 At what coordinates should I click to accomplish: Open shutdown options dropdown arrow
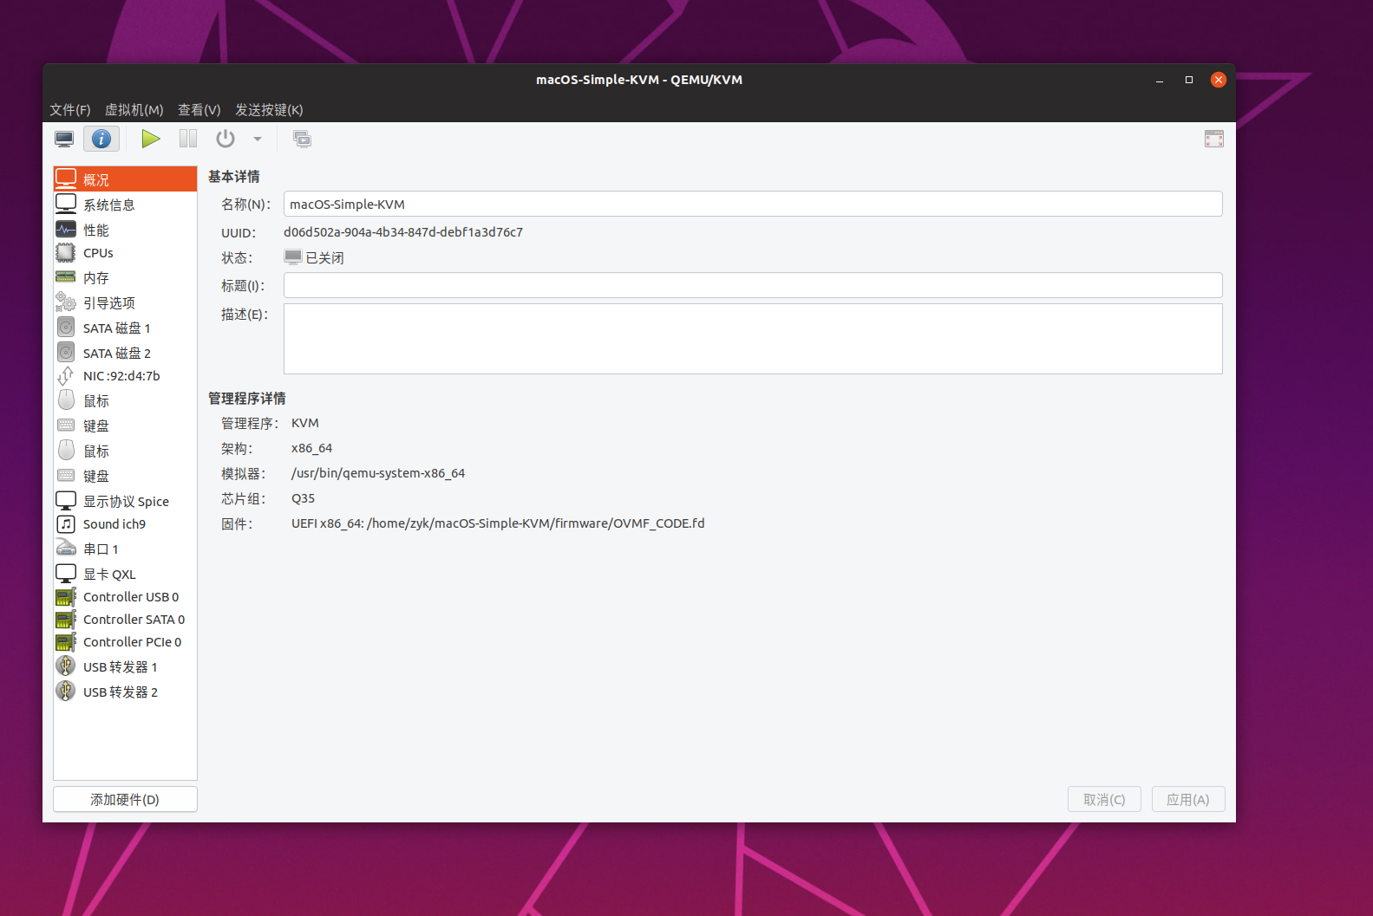tap(258, 139)
